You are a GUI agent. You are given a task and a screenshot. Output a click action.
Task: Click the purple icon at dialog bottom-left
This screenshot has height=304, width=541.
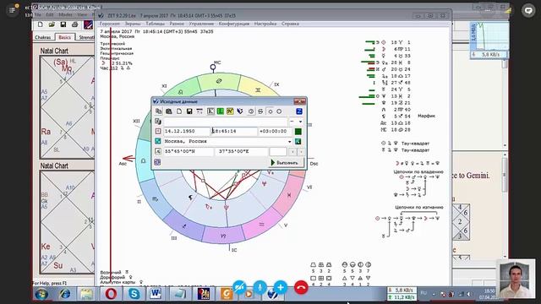click(158, 162)
